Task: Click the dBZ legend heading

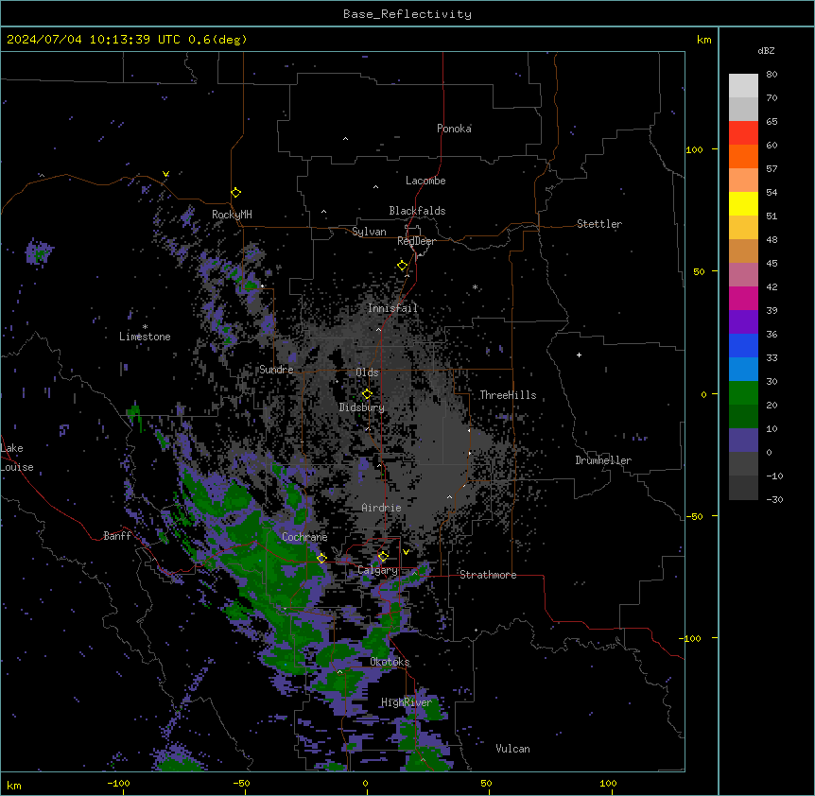Action: tap(766, 51)
